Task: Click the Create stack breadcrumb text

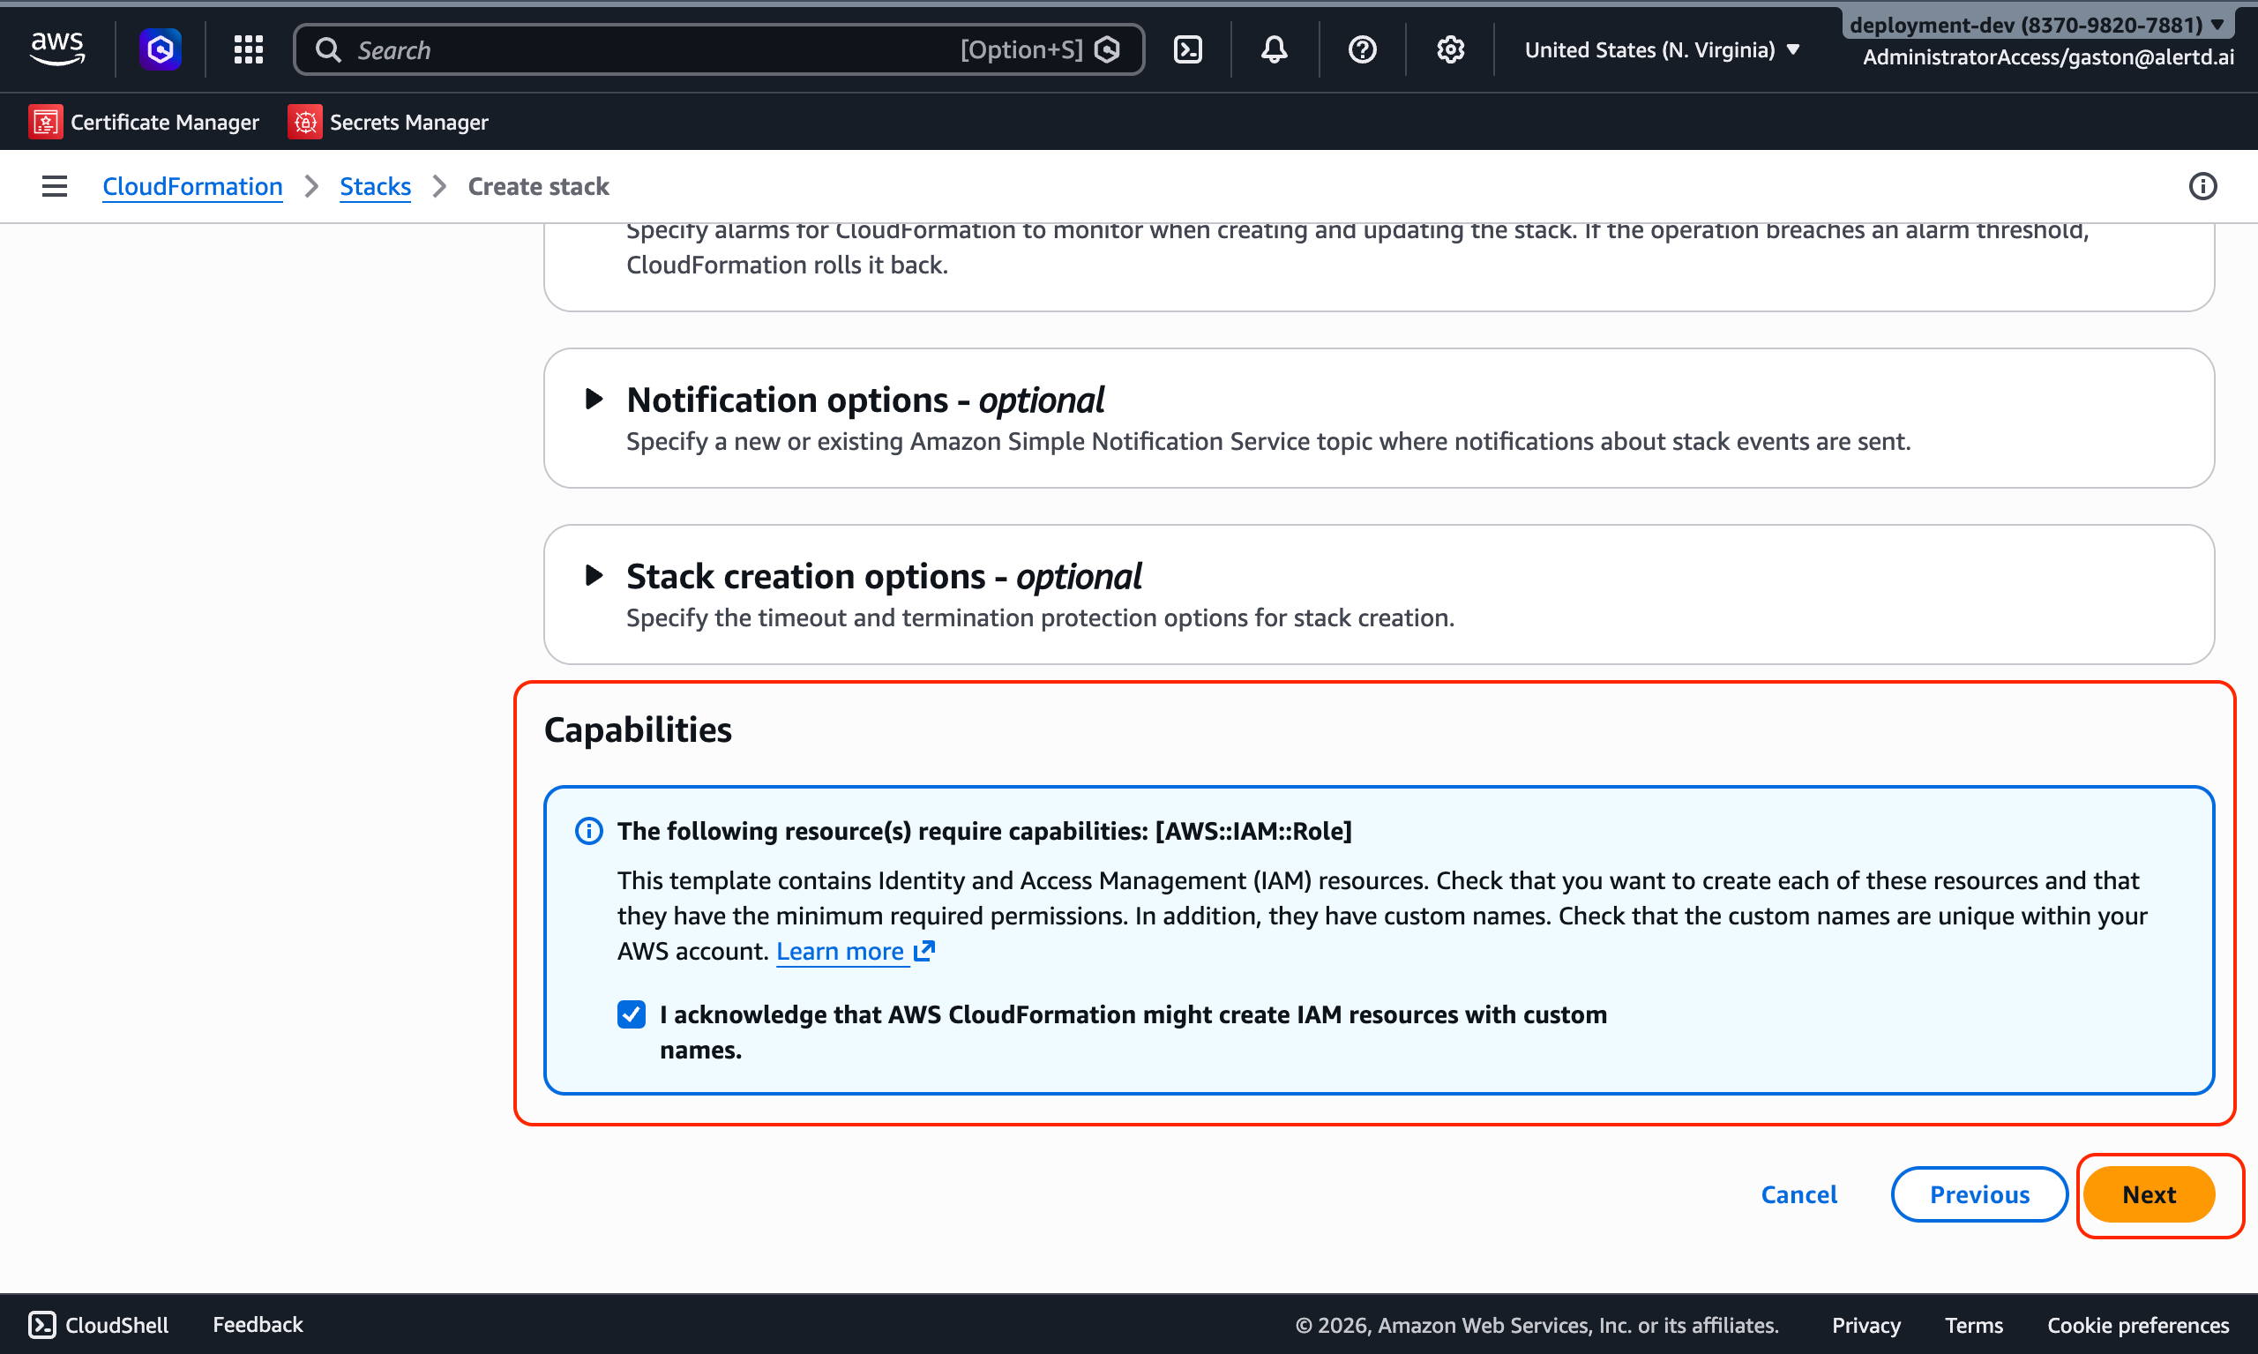Action: click(538, 186)
